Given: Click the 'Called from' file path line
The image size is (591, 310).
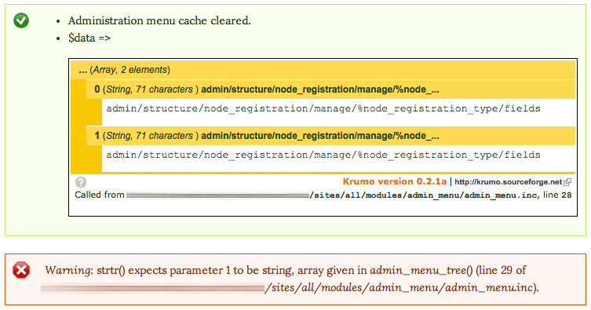Looking at the screenshot, I should click(x=323, y=195).
